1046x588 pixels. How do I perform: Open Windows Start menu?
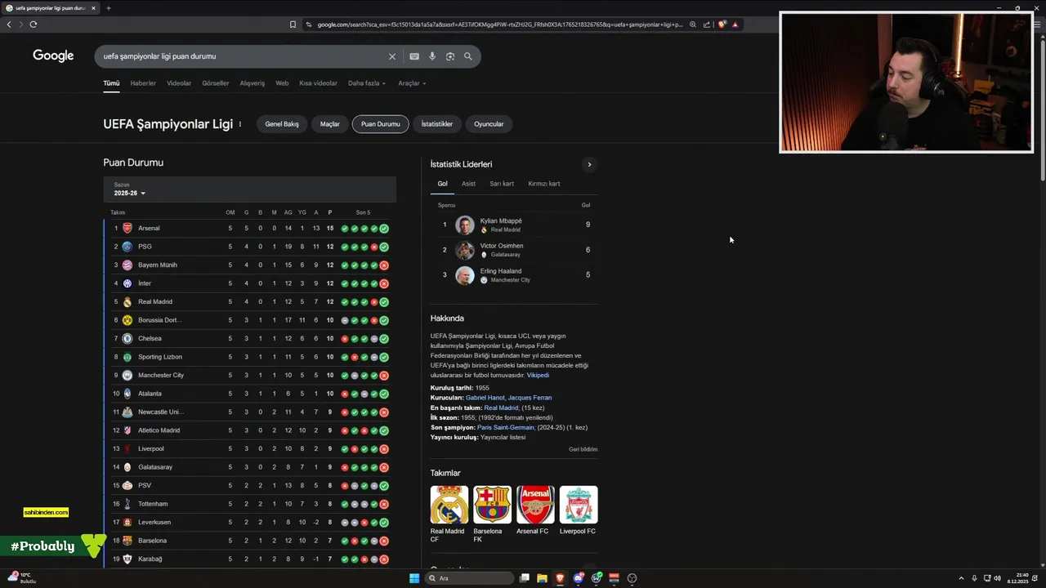[414, 578]
